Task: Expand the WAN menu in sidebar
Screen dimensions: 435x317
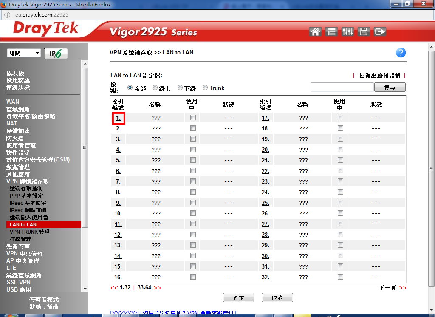Action: click(x=13, y=102)
